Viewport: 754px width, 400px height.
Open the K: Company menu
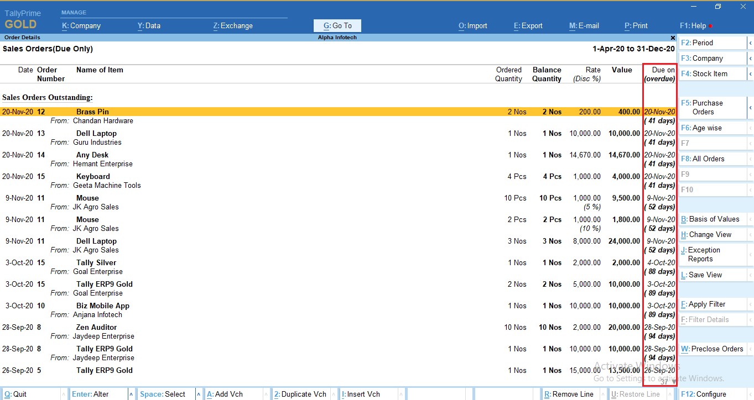(x=81, y=26)
